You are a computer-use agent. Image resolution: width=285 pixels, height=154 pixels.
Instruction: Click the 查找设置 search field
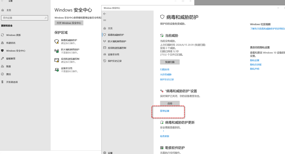[24, 18]
